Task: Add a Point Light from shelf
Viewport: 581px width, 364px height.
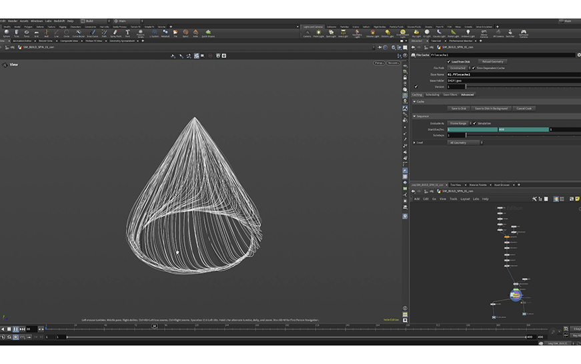Action: click(x=318, y=33)
